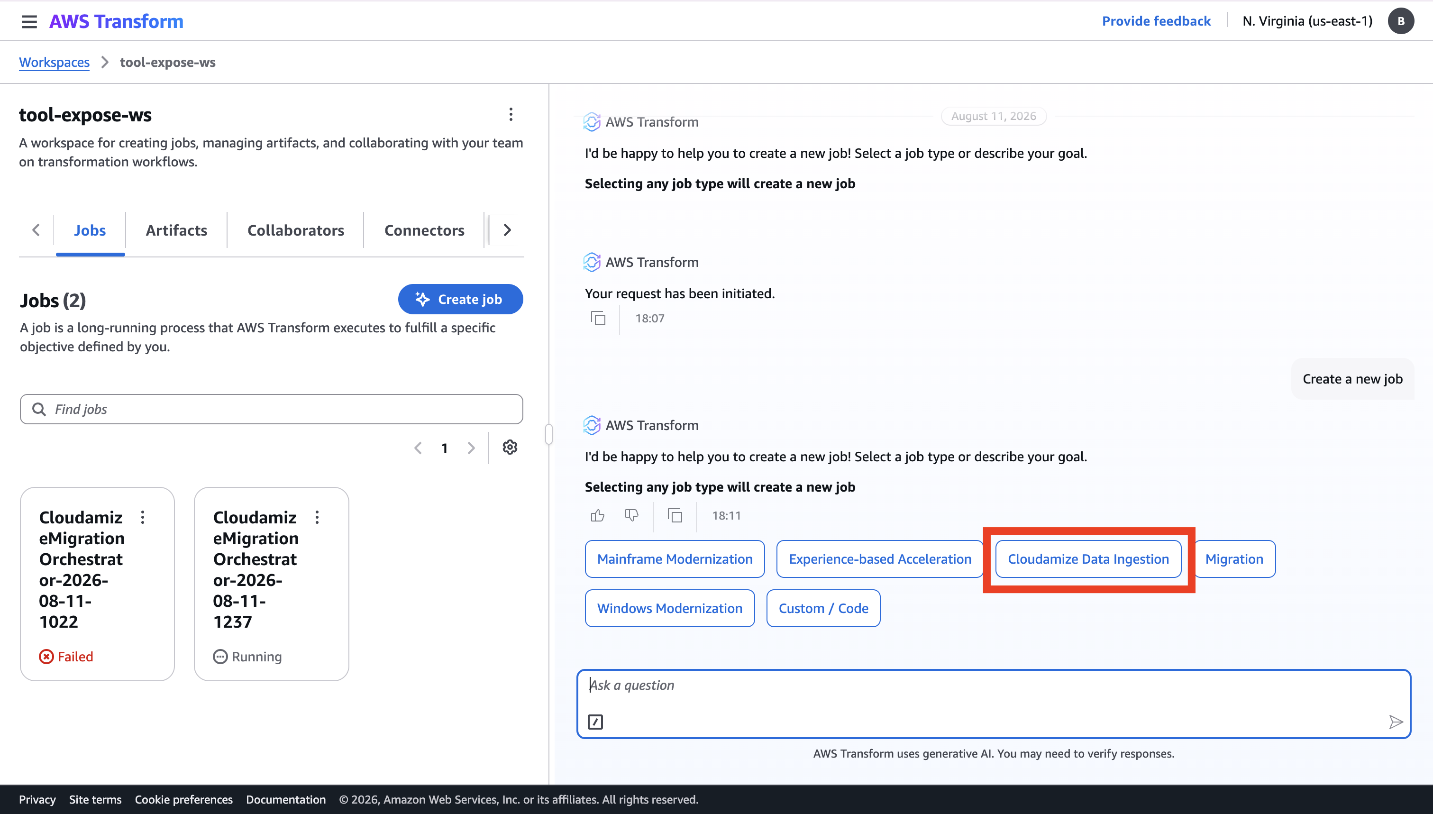The image size is (1433, 814).
Task: Open options menu for failed job ending 1022
Action: tap(143, 517)
